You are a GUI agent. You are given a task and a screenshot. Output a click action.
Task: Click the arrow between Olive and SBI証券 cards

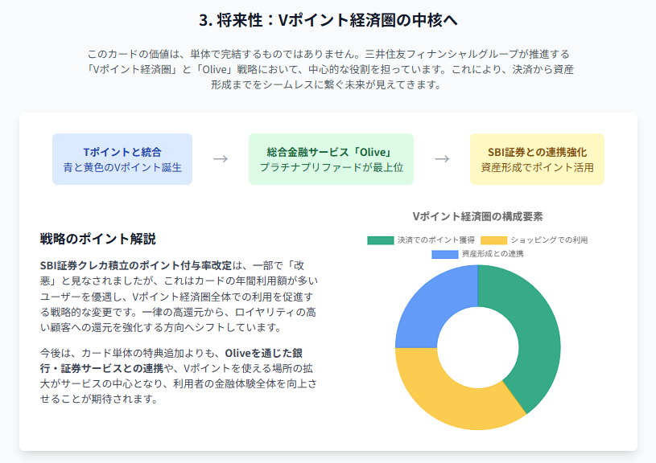[x=442, y=159]
